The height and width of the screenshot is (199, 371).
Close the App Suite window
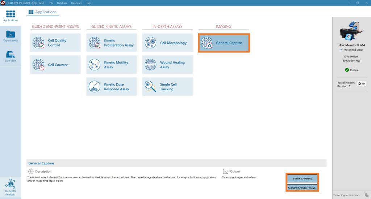click(x=367, y=3)
